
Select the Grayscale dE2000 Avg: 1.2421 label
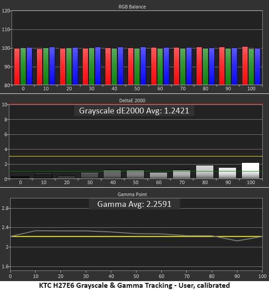134,111
